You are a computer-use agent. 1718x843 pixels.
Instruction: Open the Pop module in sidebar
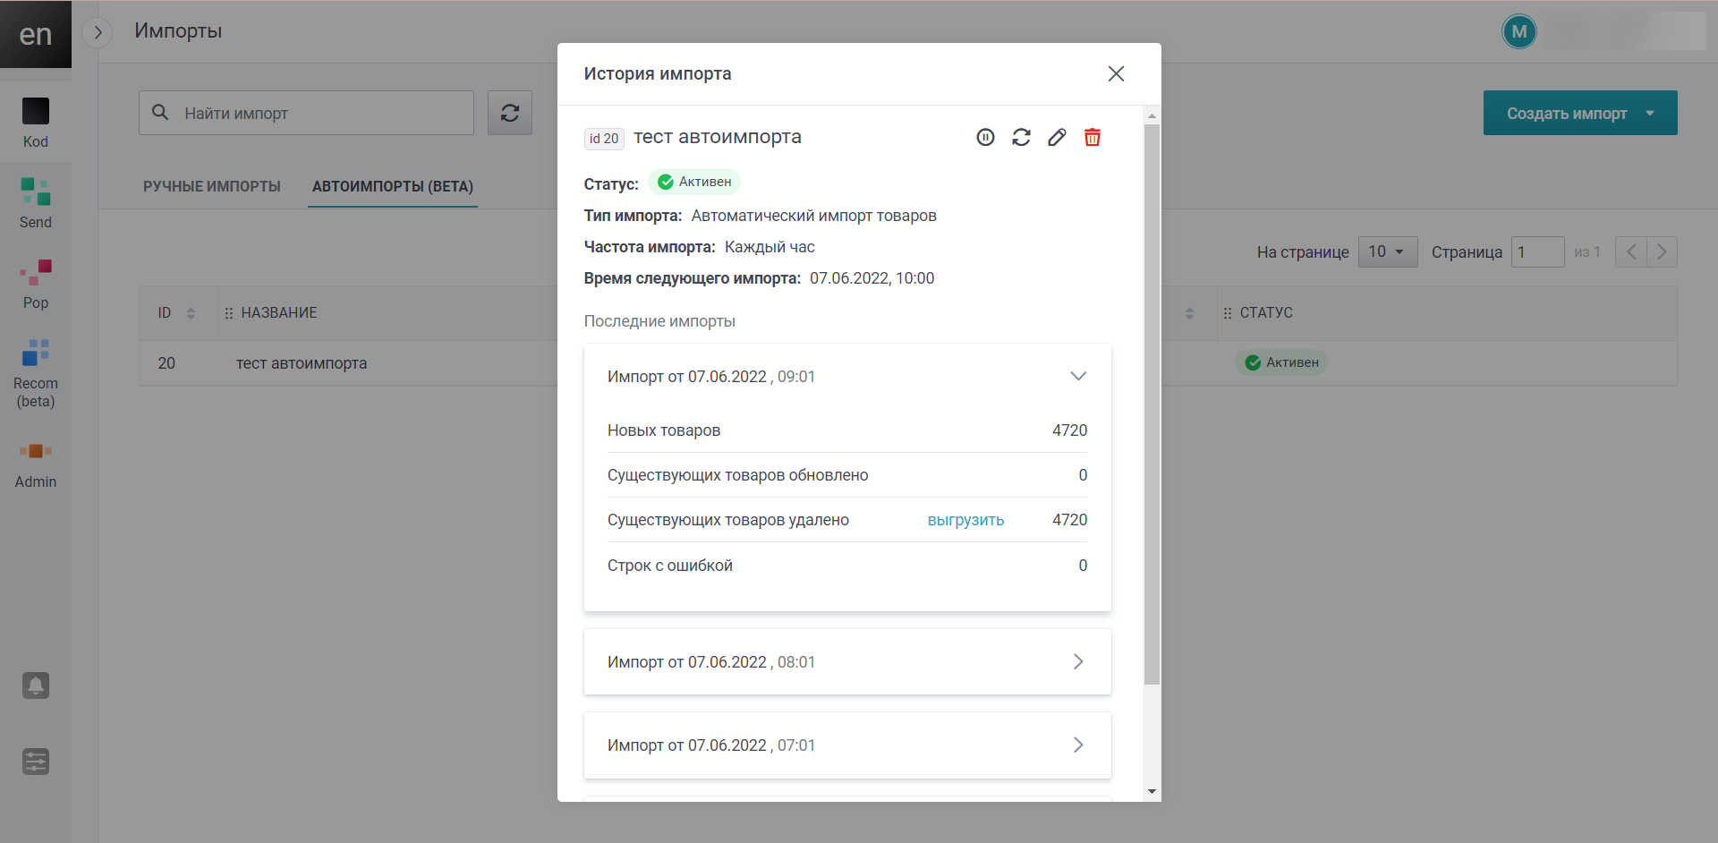coord(36,284)
